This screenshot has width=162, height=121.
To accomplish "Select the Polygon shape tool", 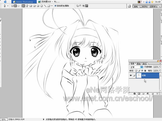I will point(42,6).
